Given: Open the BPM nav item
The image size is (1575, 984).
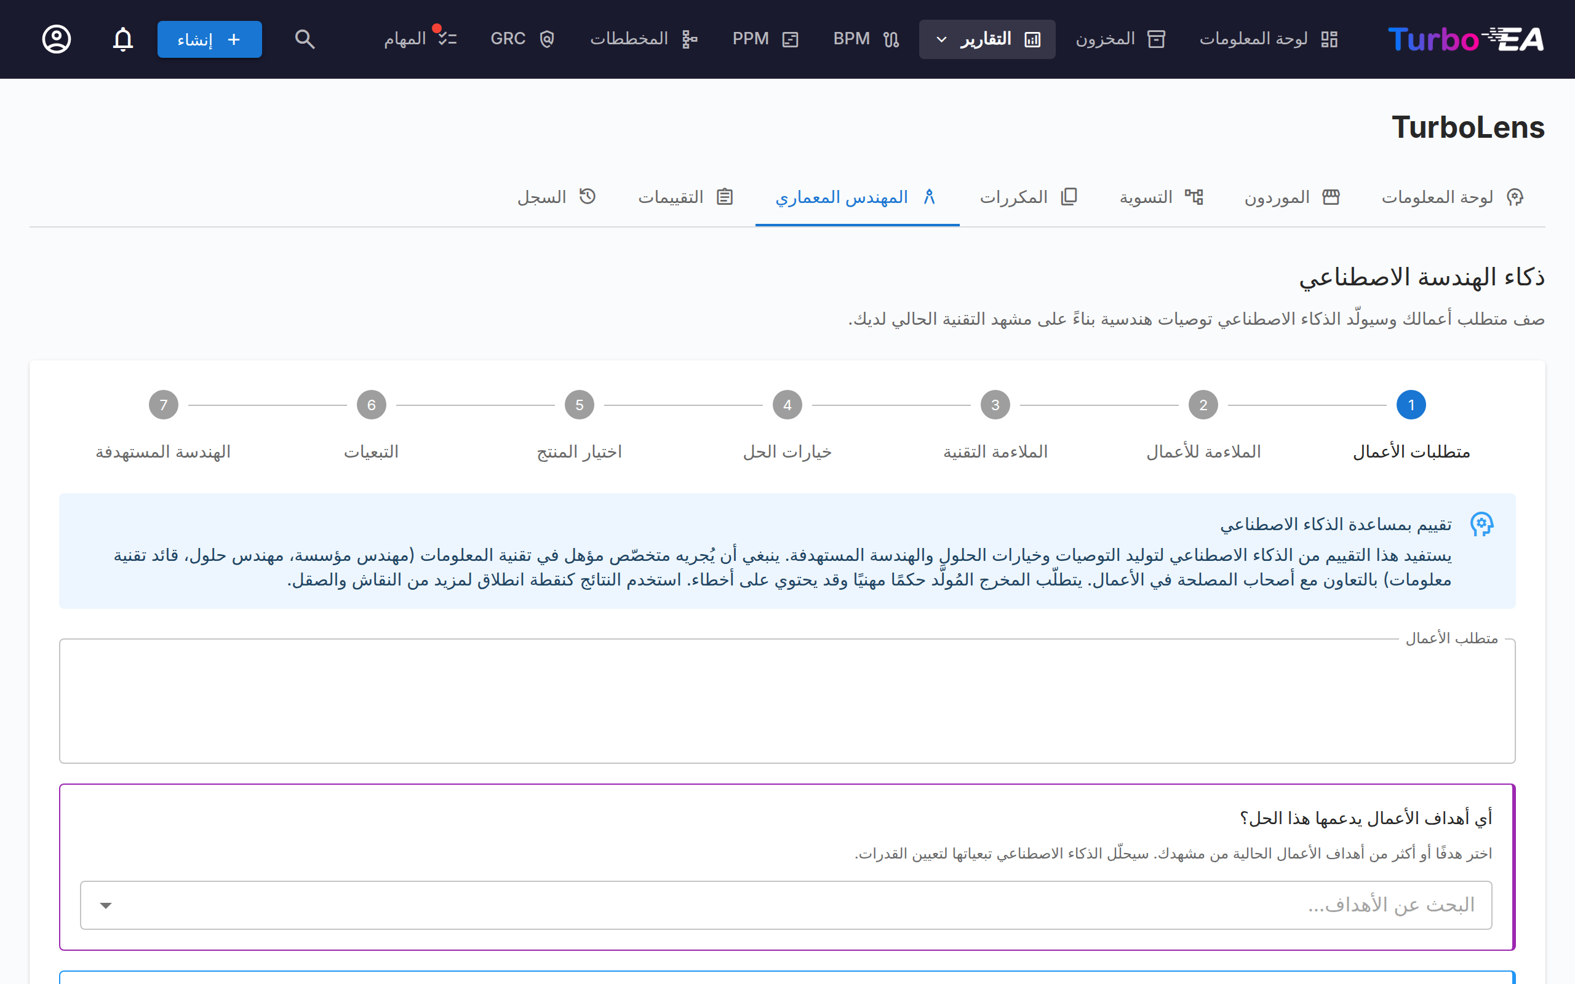Looking at the screenshot, I should coord(866,39).
